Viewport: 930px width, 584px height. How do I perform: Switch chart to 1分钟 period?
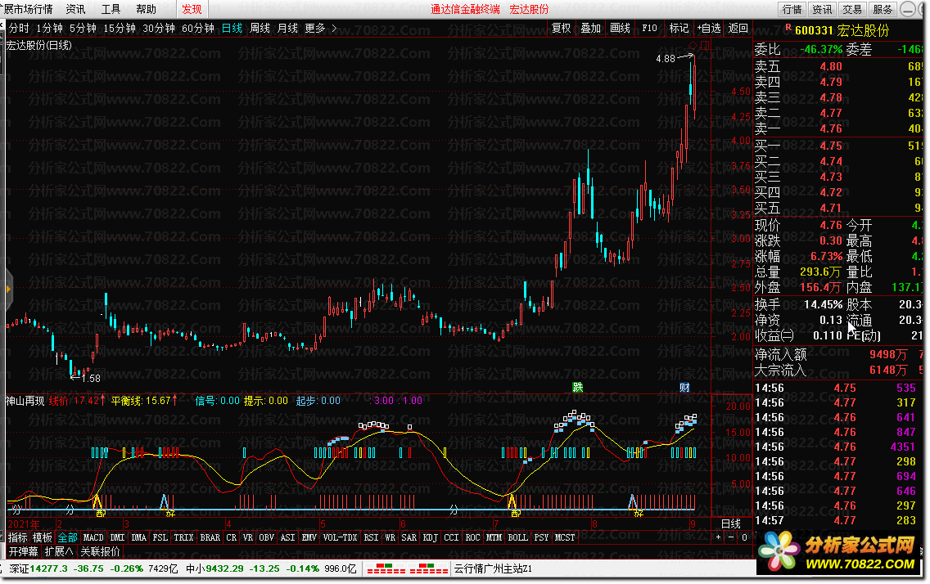point(49,28)
